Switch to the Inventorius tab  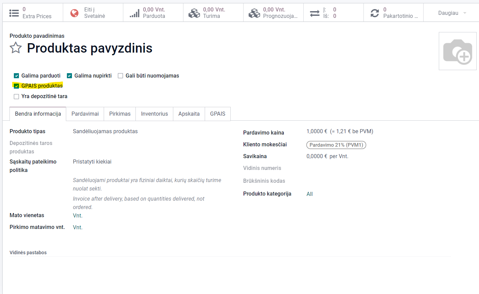pyautogui.click(x=154, y=114)
